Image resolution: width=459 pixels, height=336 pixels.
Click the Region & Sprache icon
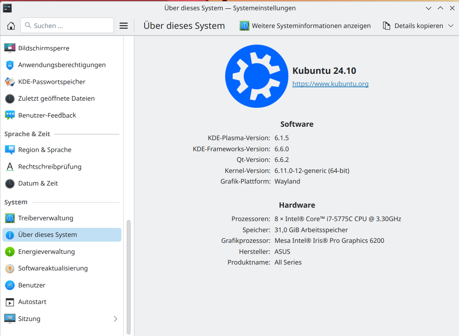click(9, 150)
